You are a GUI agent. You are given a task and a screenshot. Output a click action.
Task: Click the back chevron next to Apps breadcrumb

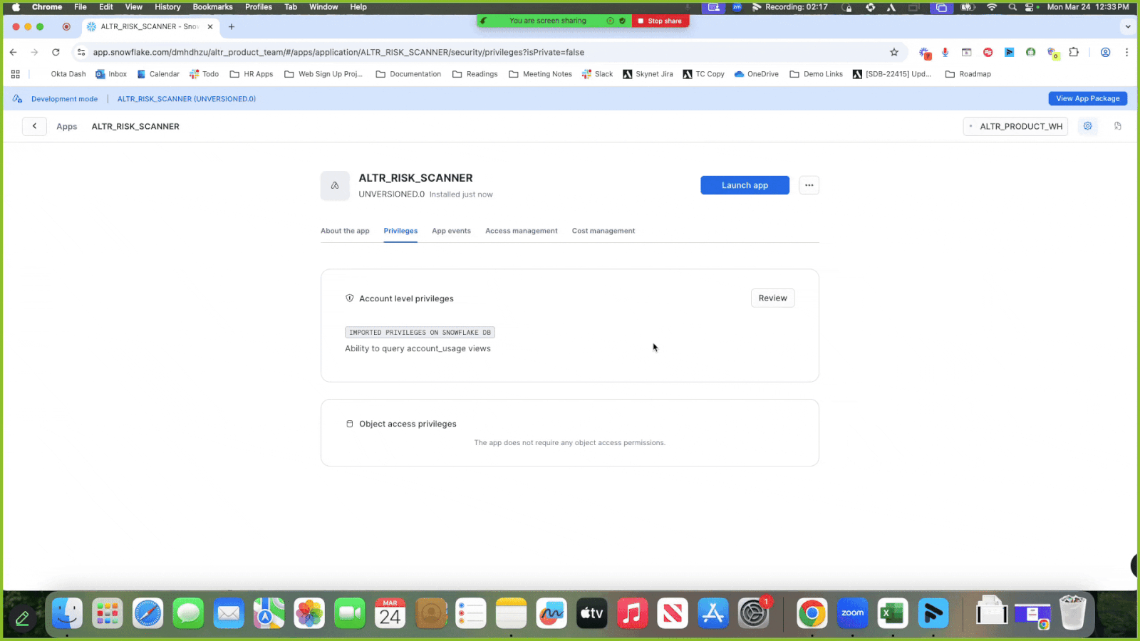coord(34,126)
